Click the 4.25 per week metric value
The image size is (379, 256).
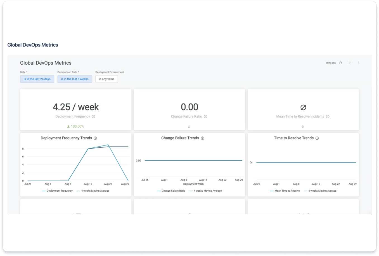pyautogui.click(x=75, y=107)
